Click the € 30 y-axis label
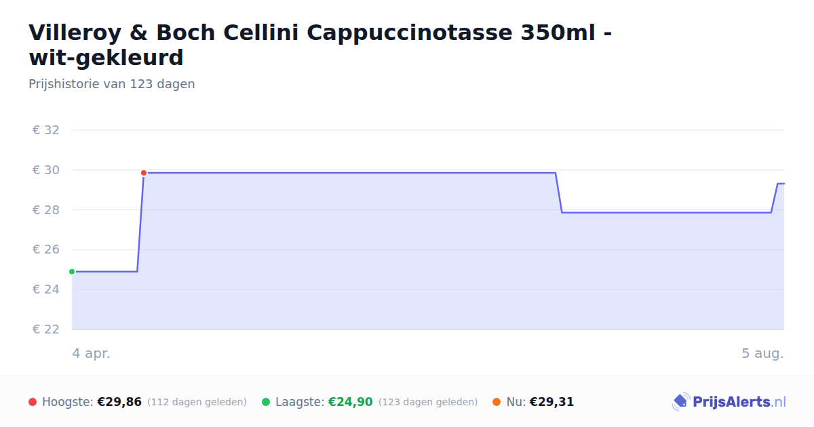Viewport: 814px width, 427px height. [46, 170]
